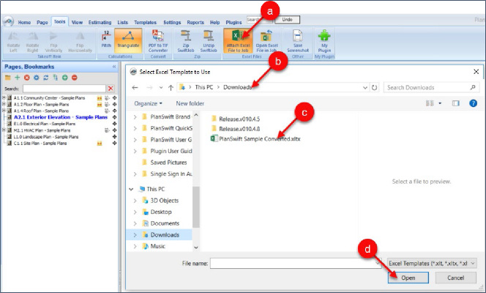Click in the File name input field

tap(296, 263)
